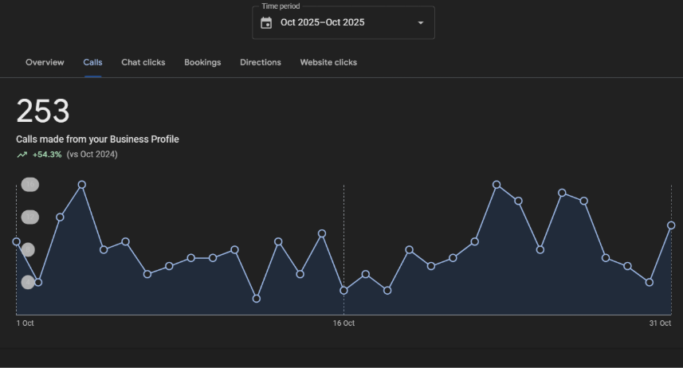The width and height of the screenshot is (683, 368).
Task: Click "Calls made from your Business Profile" text
Action: point(97,139)
